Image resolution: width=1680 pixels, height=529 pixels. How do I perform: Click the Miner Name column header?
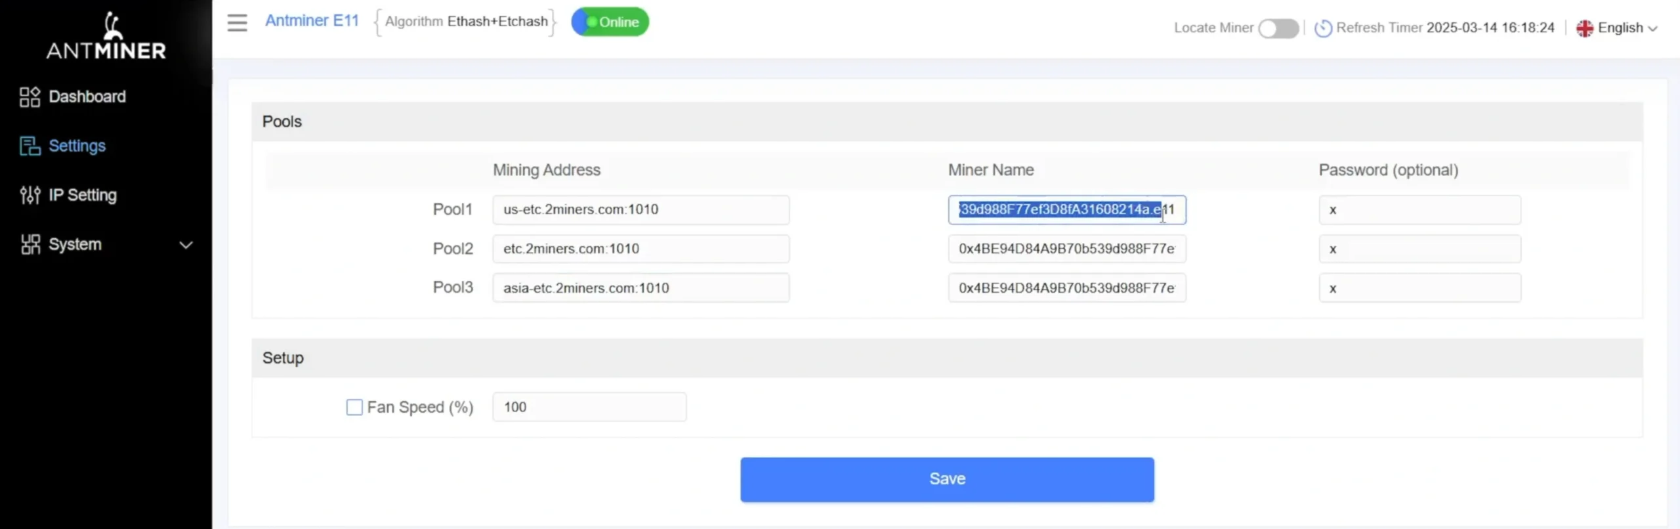point(991,170)
